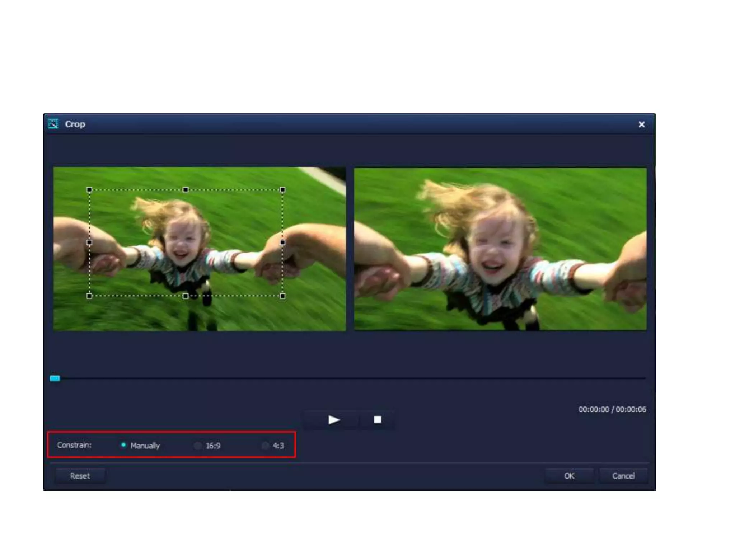Click the top-left crop handle

click(89, 189)
